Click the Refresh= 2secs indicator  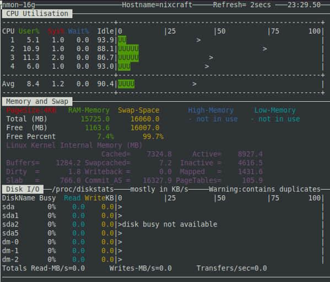click(242, 4)
